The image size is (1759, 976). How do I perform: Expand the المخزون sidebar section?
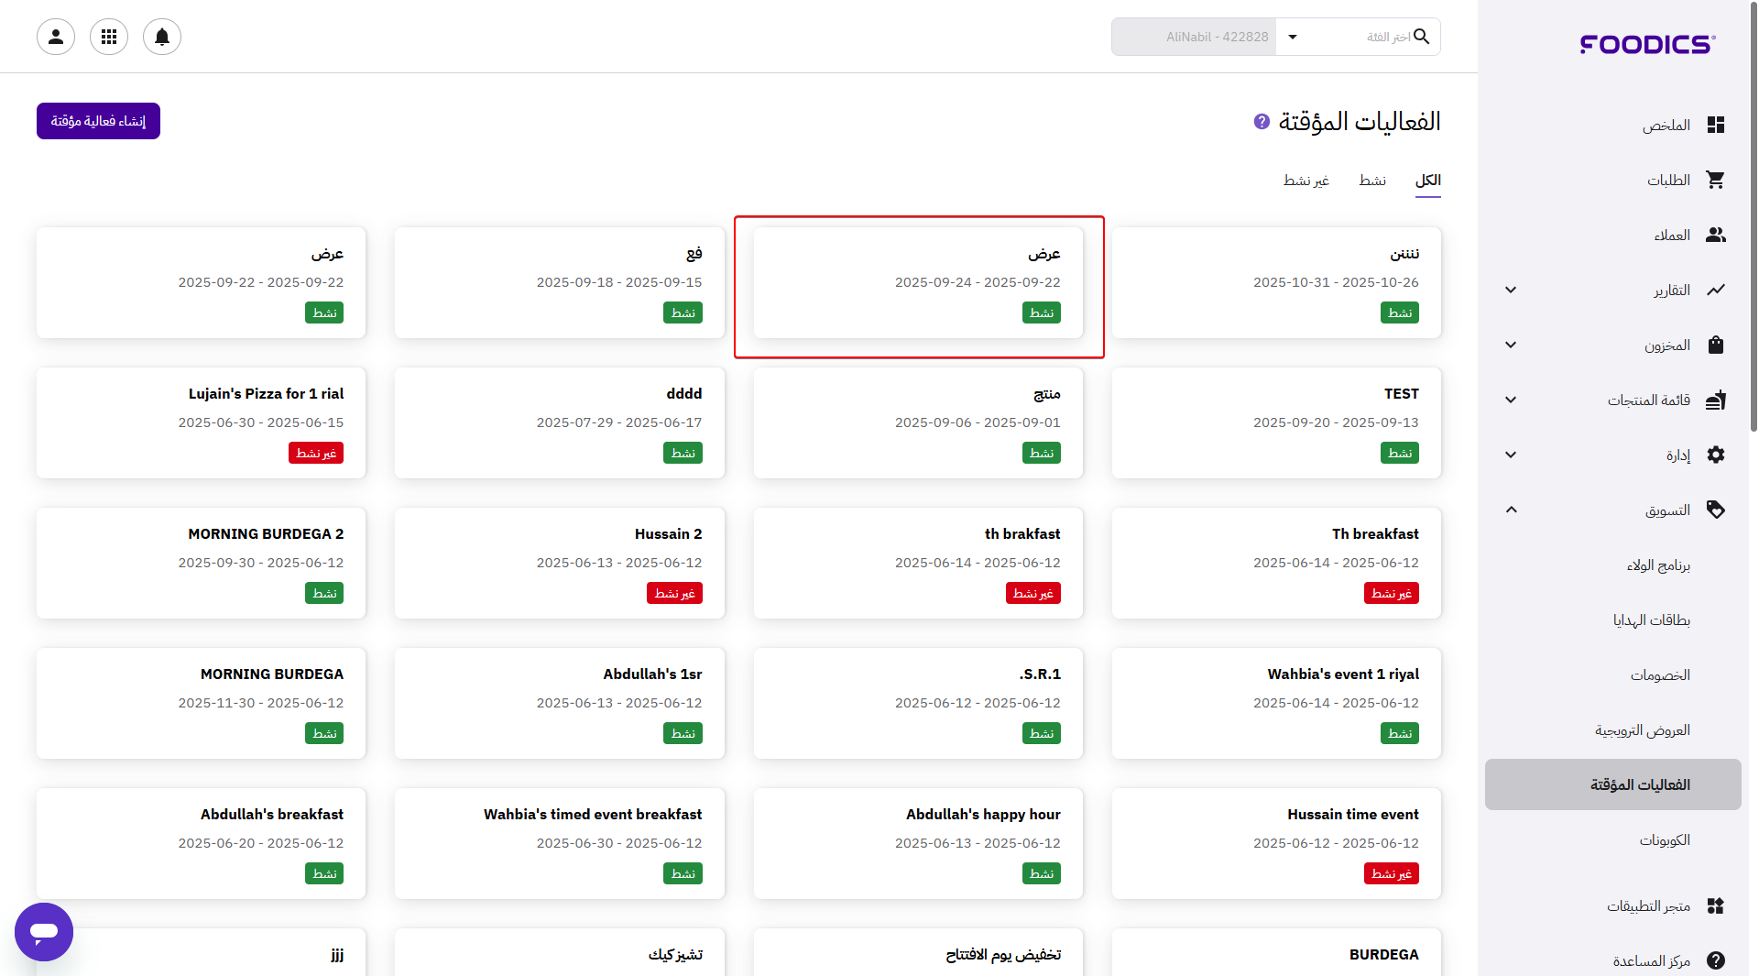(x=1511, y=345)
